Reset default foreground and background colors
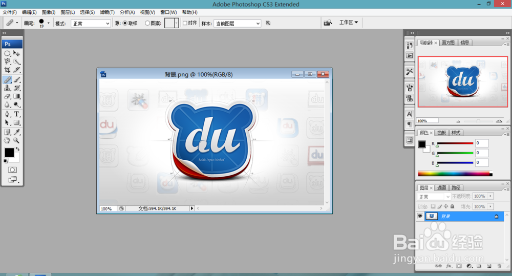Image resolution: width=512 pixels, height=276 pixels. tap(6, 161)
